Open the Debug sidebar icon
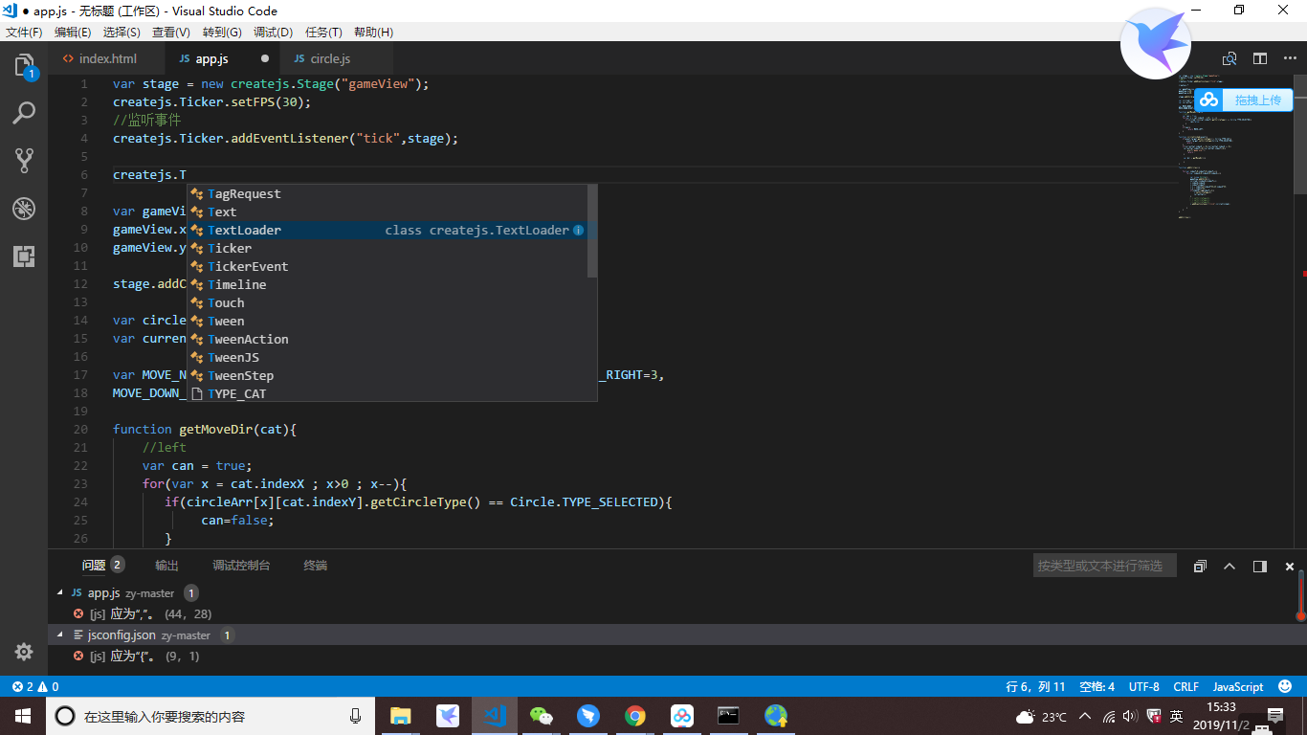This screenshot has height=735, width=1307. (24, 209)
